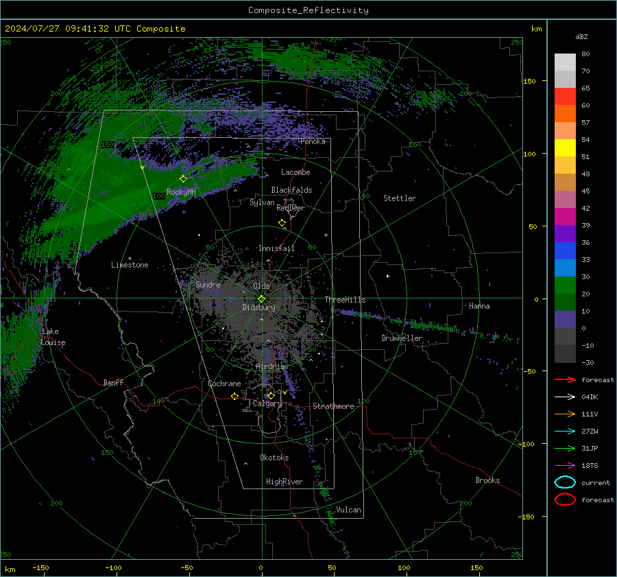Click the white 04DK arrow legend icon

(565, 397)
